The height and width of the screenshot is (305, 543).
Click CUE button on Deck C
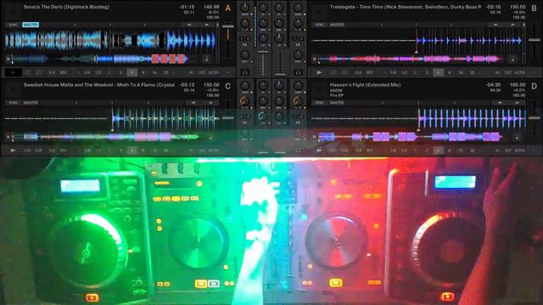[x=27, y=151]
